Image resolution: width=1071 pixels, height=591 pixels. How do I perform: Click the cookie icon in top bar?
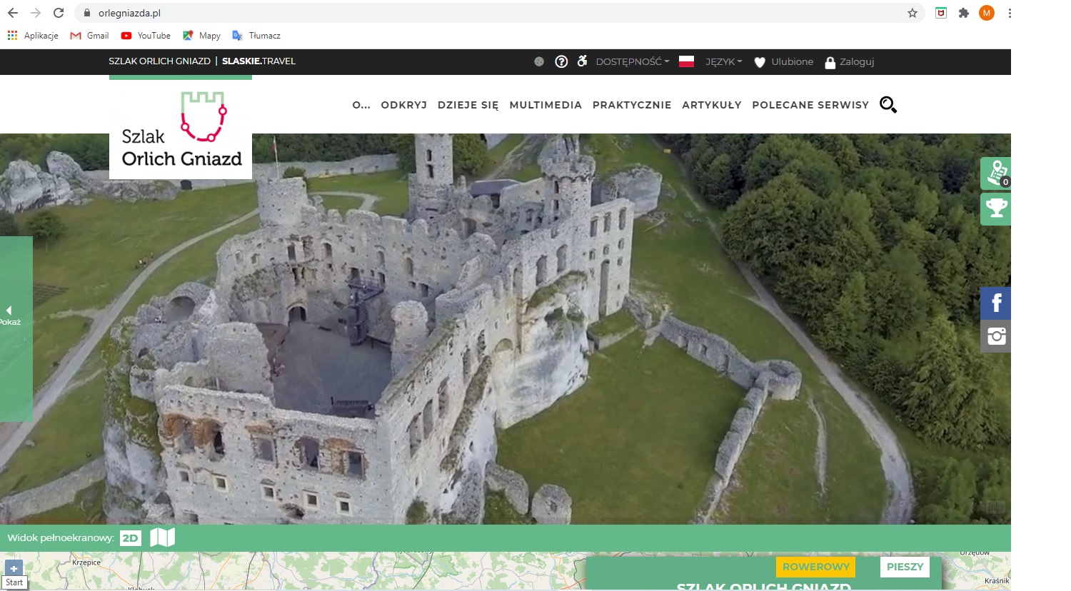(x=539, y=62)
